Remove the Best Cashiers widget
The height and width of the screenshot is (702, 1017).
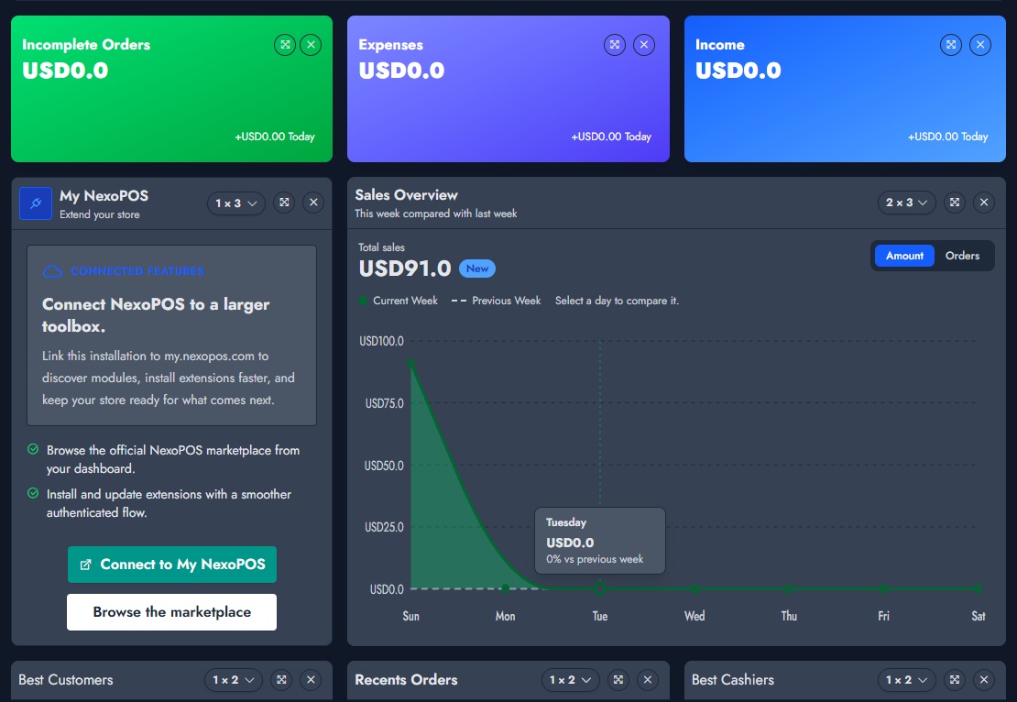point(984,679)
